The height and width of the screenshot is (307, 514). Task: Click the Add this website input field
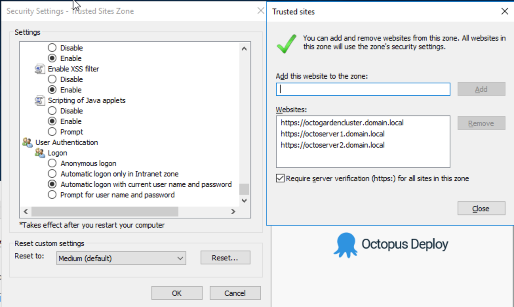[363, 89]
